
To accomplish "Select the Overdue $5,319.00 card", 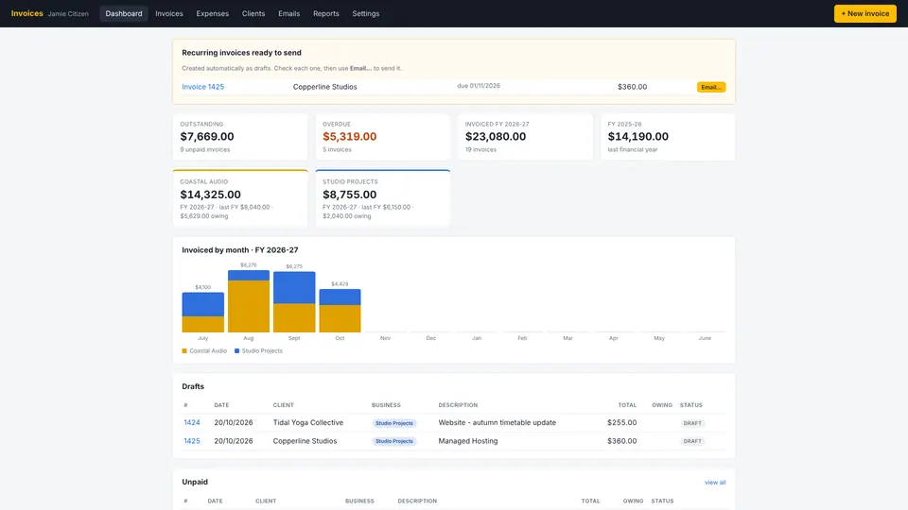I will (x=383, y=136).
